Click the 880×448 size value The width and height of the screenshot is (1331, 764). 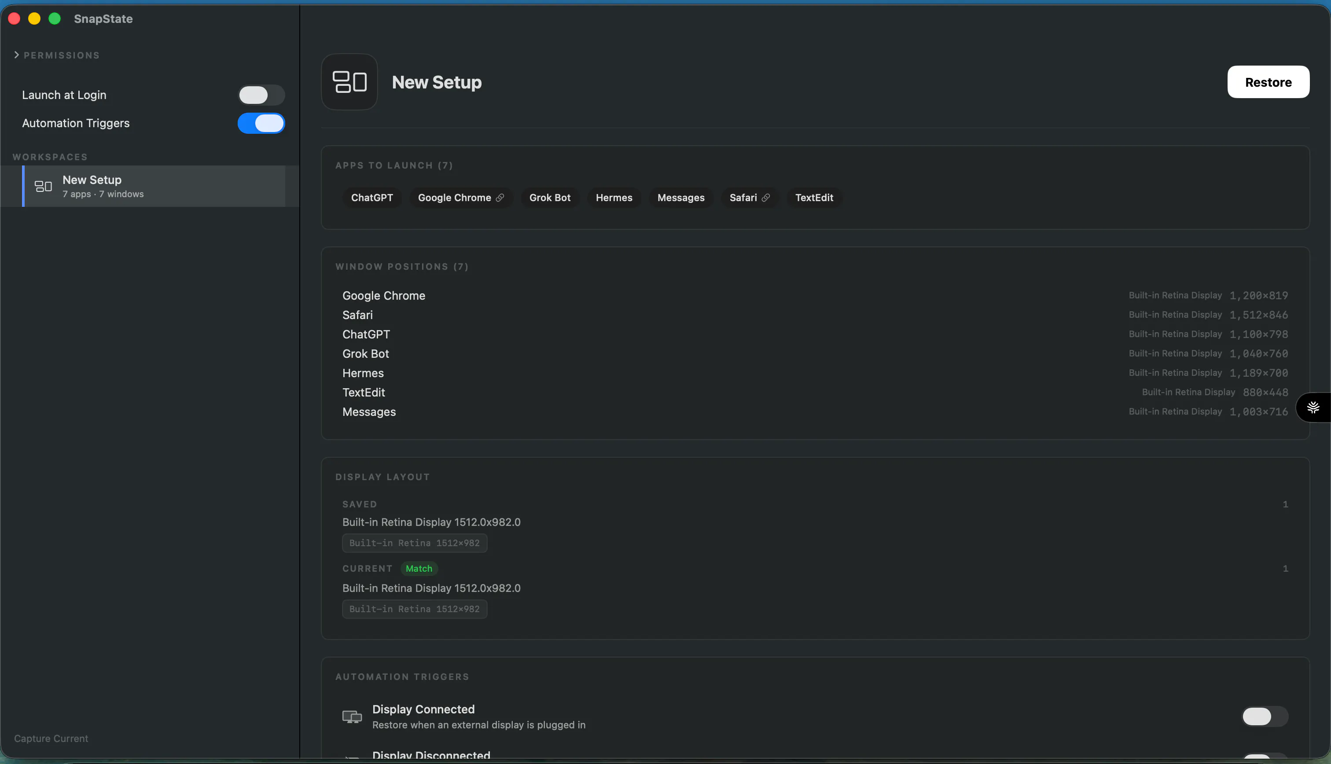point(1265,393)
